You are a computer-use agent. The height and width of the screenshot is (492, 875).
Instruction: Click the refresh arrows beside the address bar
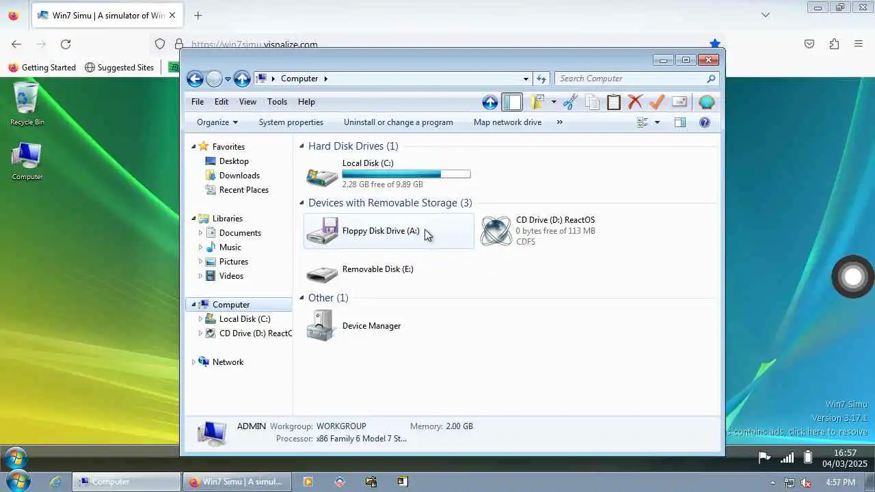click(541, 79)
